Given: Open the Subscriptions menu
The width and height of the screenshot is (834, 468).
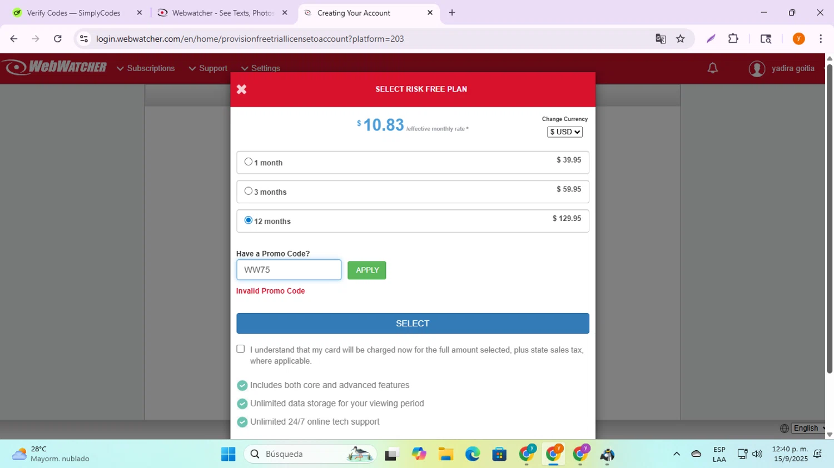Looking at the screenshot, I should [146, 68].
